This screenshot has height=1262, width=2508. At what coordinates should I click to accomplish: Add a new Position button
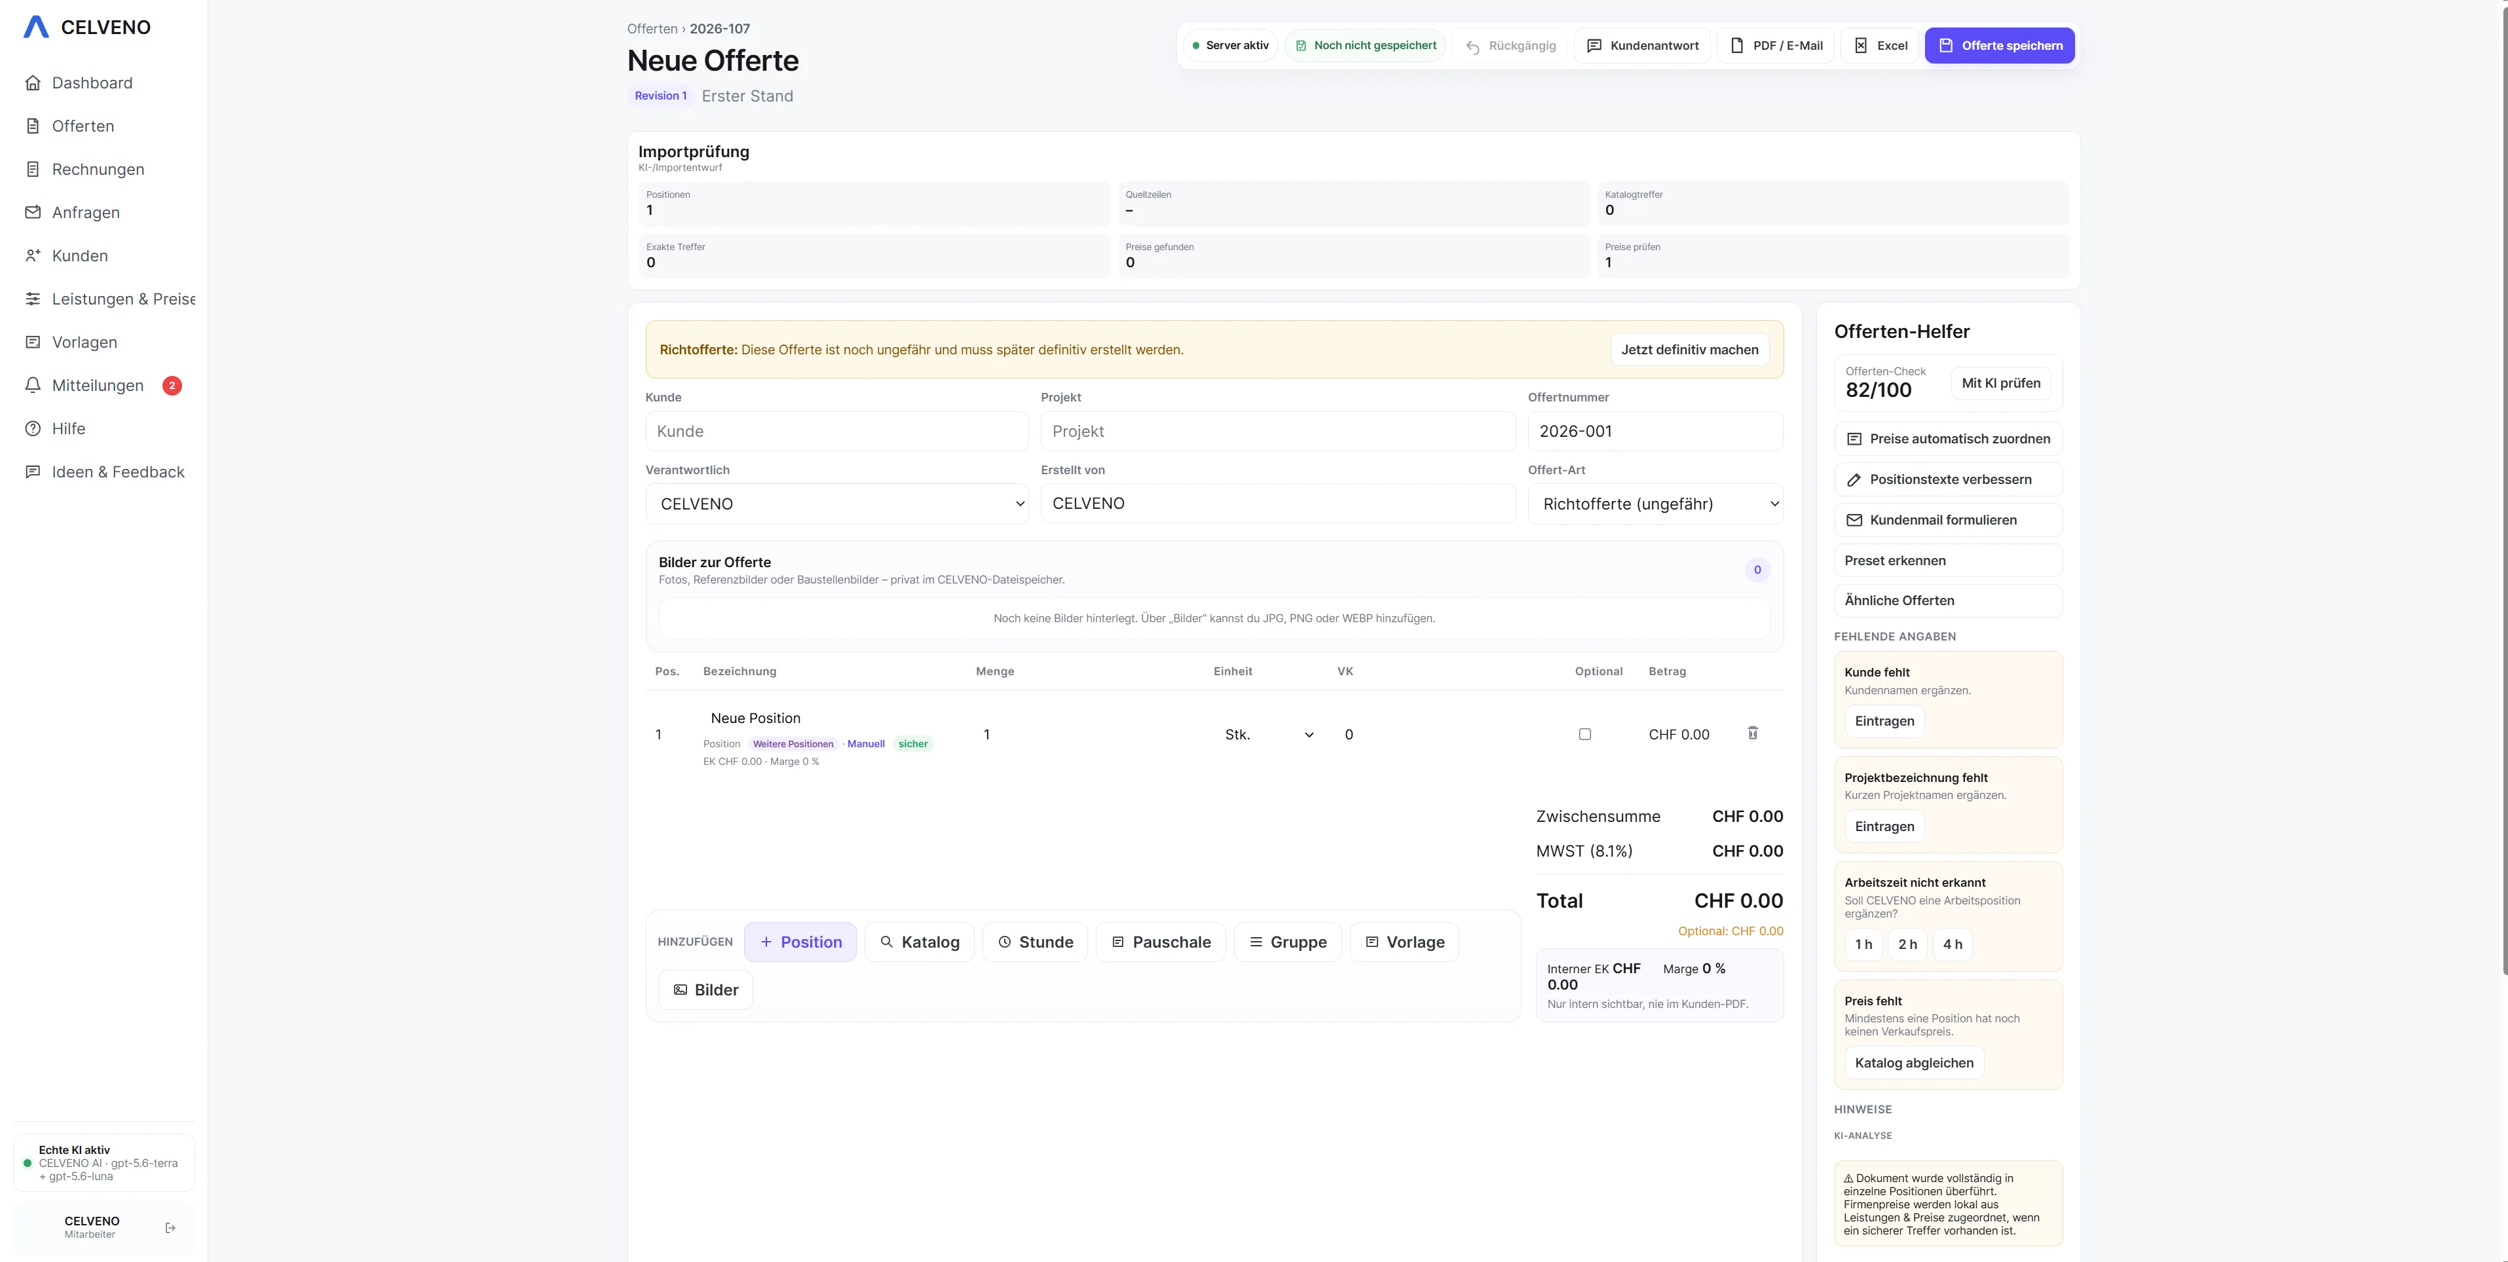coord(800,942)
